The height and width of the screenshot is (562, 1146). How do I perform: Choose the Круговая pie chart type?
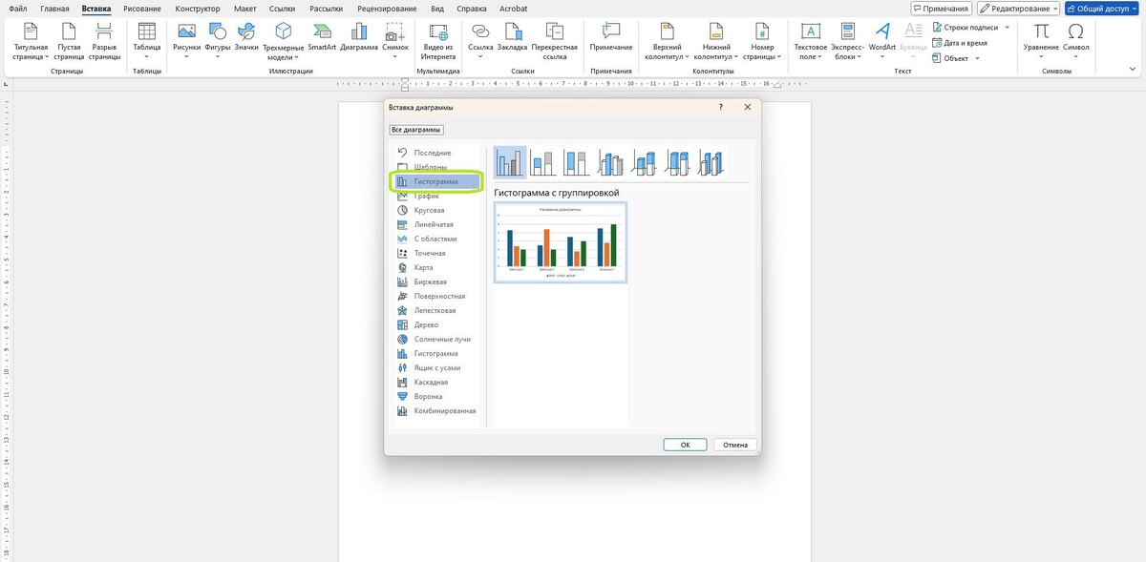[437, 210]
